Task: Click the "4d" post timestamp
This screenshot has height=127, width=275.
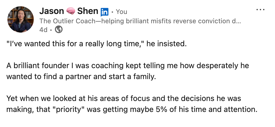Action: pos(43,30)
